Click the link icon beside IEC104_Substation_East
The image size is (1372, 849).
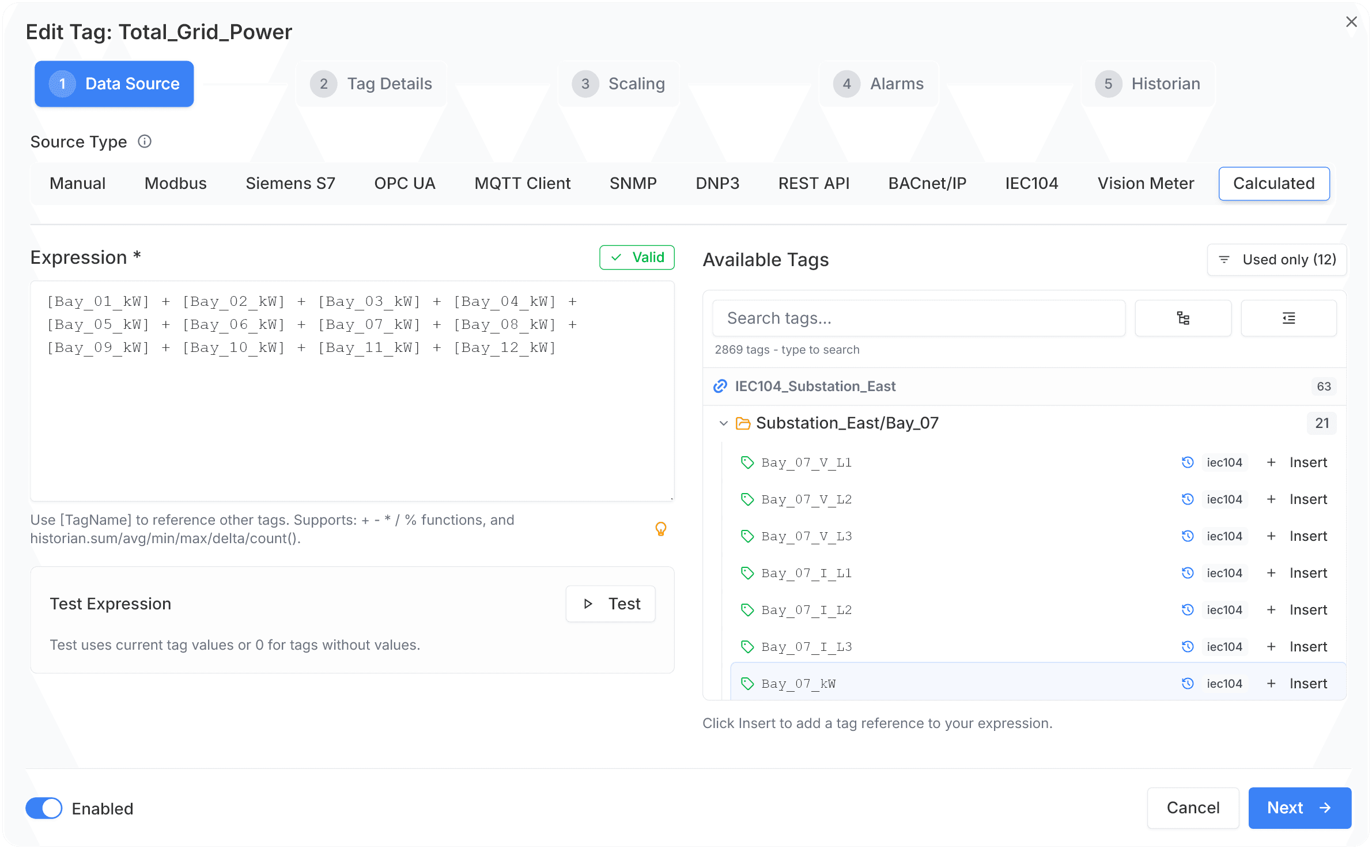720,386
